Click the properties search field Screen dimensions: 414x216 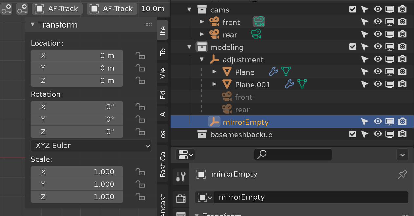(x=293, y=154)
